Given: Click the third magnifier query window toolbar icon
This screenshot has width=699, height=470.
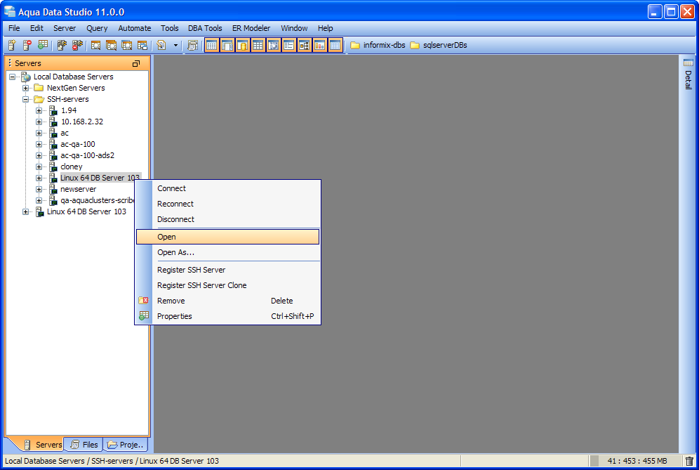Looking at the screenshot, I should tap(126, 45).
